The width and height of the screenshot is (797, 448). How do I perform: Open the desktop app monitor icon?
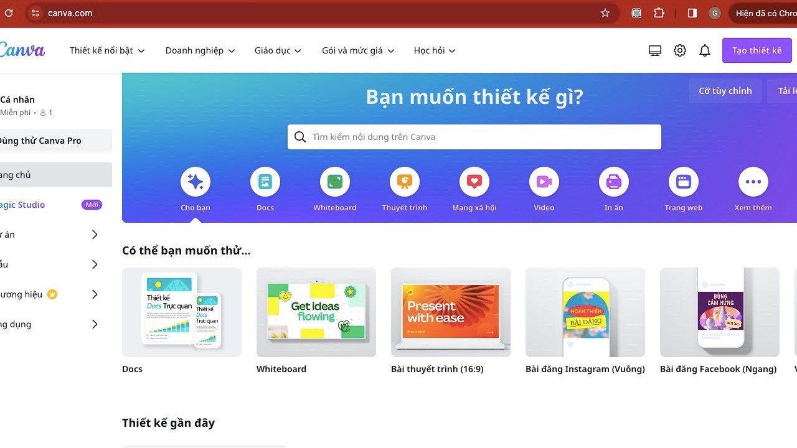coord(655,50)
